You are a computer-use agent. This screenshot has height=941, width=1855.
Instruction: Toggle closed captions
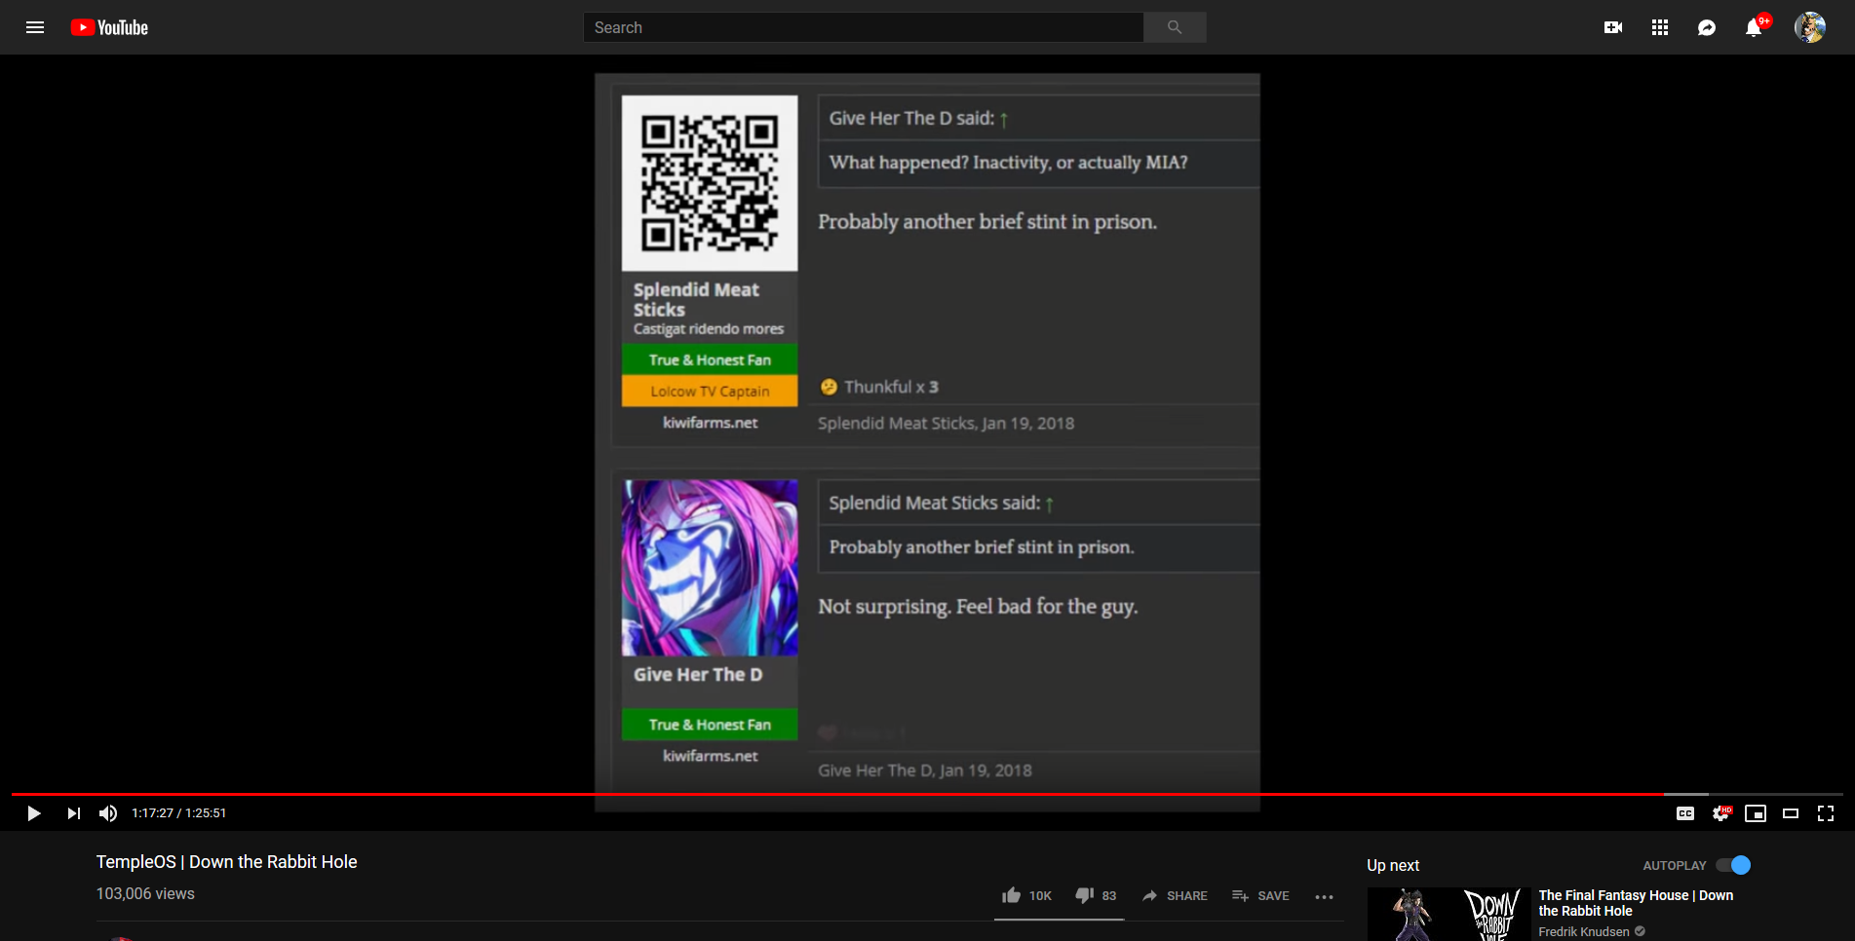[1685, 813]
